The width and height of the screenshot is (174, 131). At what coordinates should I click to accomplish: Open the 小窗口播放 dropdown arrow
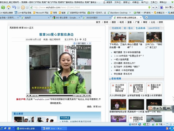(87, 43)
